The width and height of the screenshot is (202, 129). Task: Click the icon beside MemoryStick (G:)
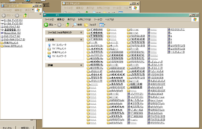2,33
